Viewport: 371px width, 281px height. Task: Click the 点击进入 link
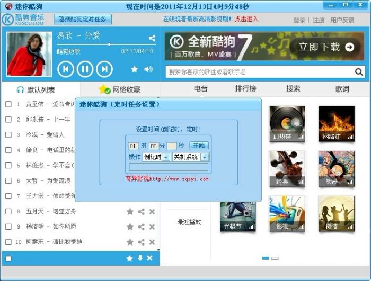click(x=246, y=19)
